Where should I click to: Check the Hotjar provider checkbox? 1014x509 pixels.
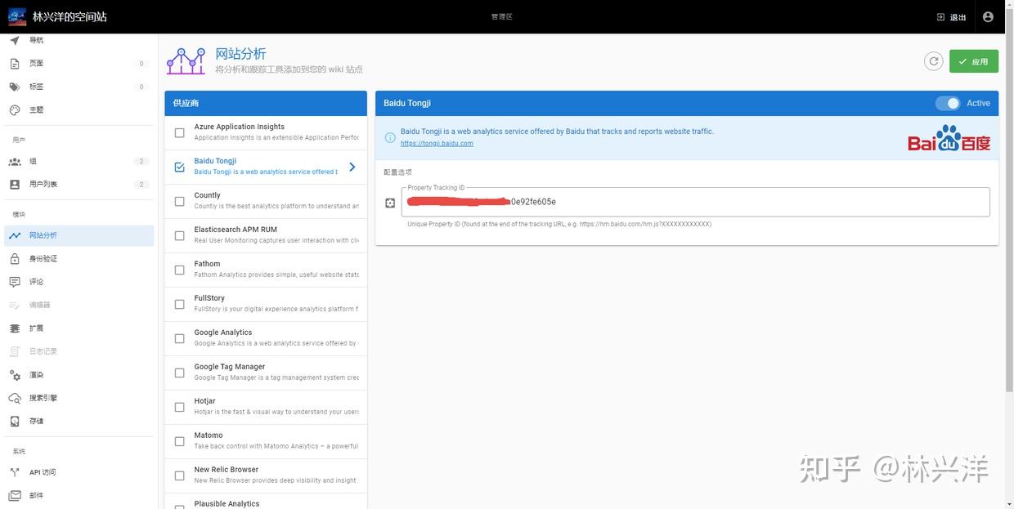coord(179,407)
